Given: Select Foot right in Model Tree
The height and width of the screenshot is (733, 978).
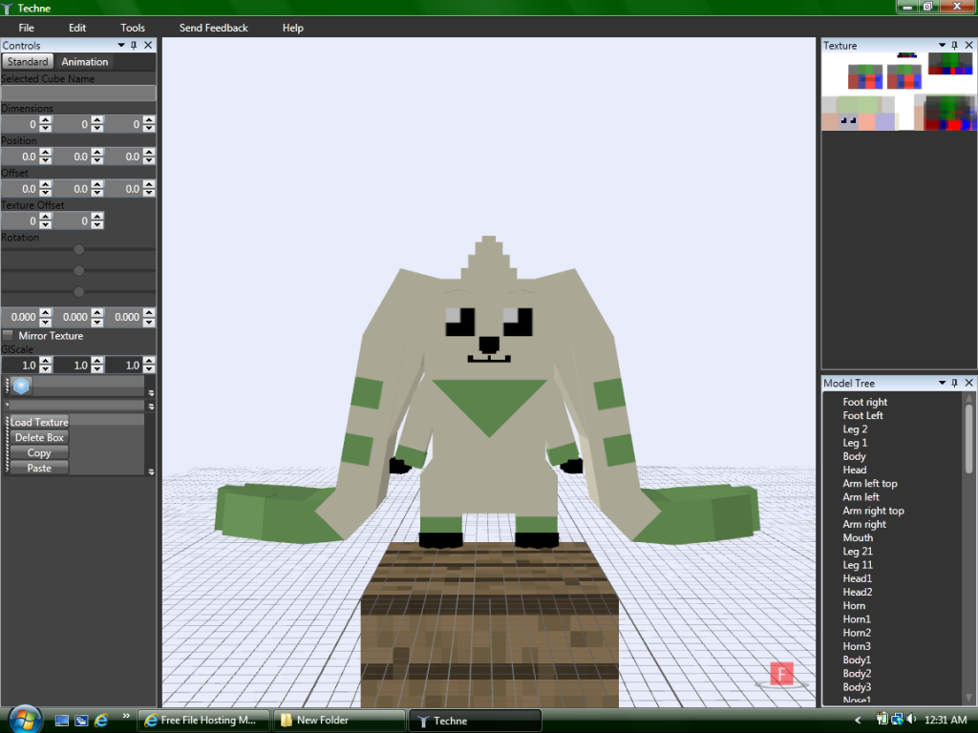Looking at the screenshot, I should click(x=864, y=402).
